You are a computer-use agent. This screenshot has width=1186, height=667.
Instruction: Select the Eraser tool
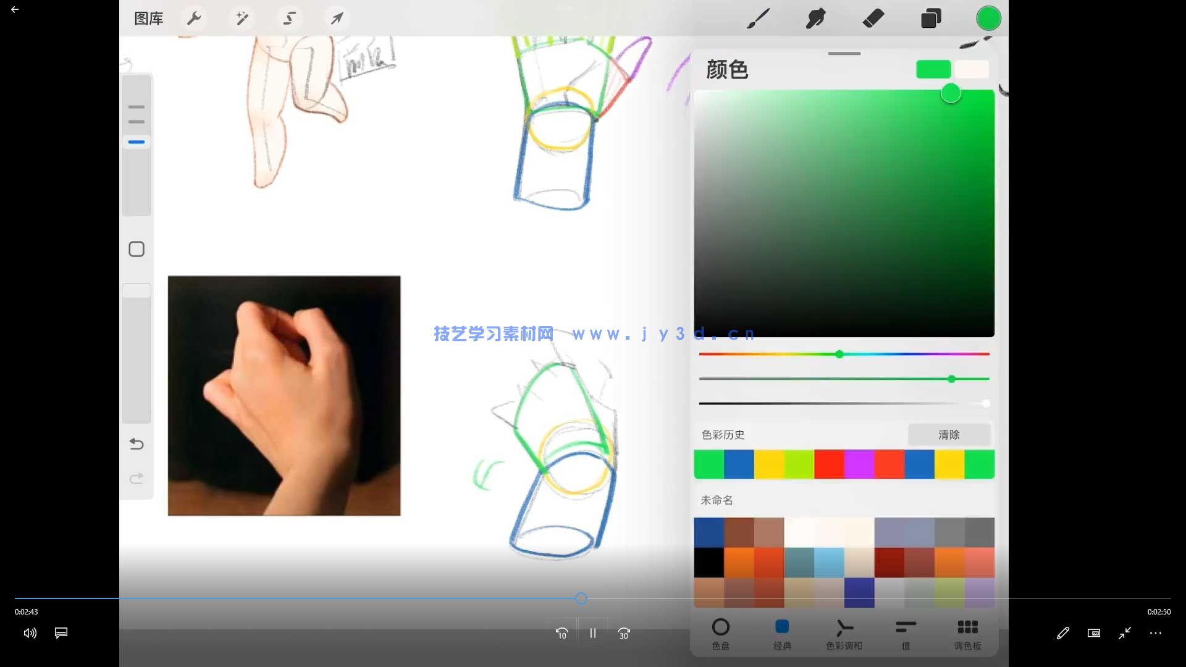pyautogui.click(x=873, y=19)
